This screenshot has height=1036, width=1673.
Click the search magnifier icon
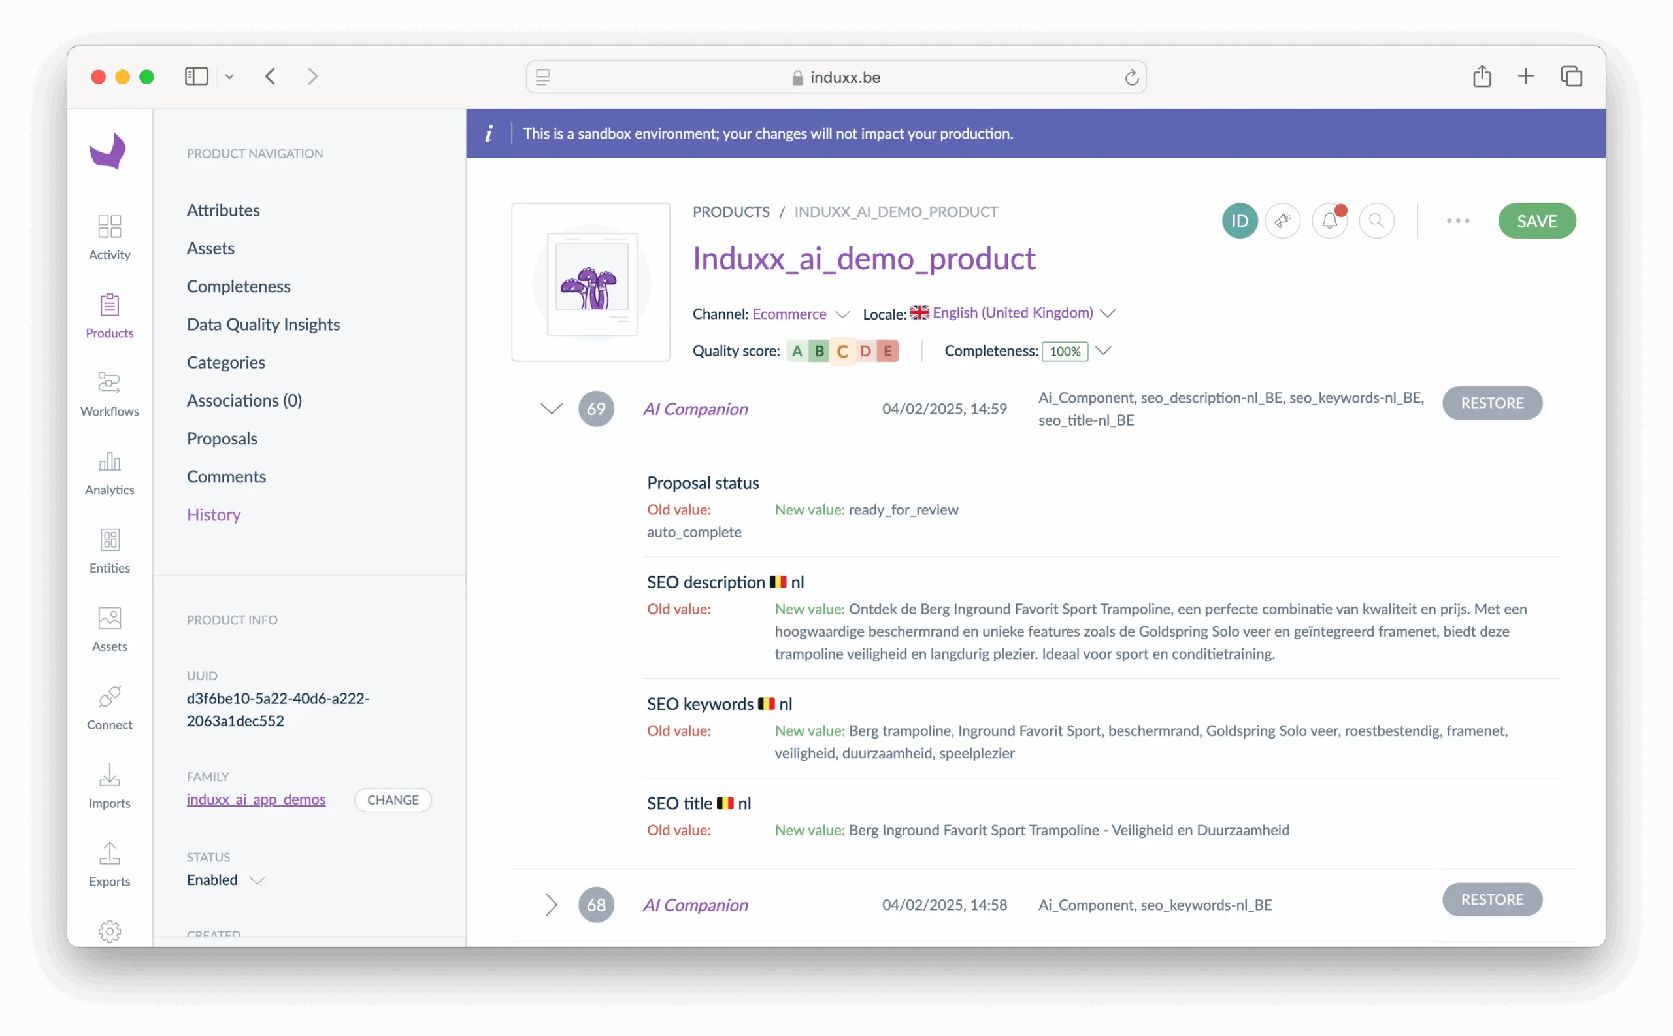[1376, 221]
